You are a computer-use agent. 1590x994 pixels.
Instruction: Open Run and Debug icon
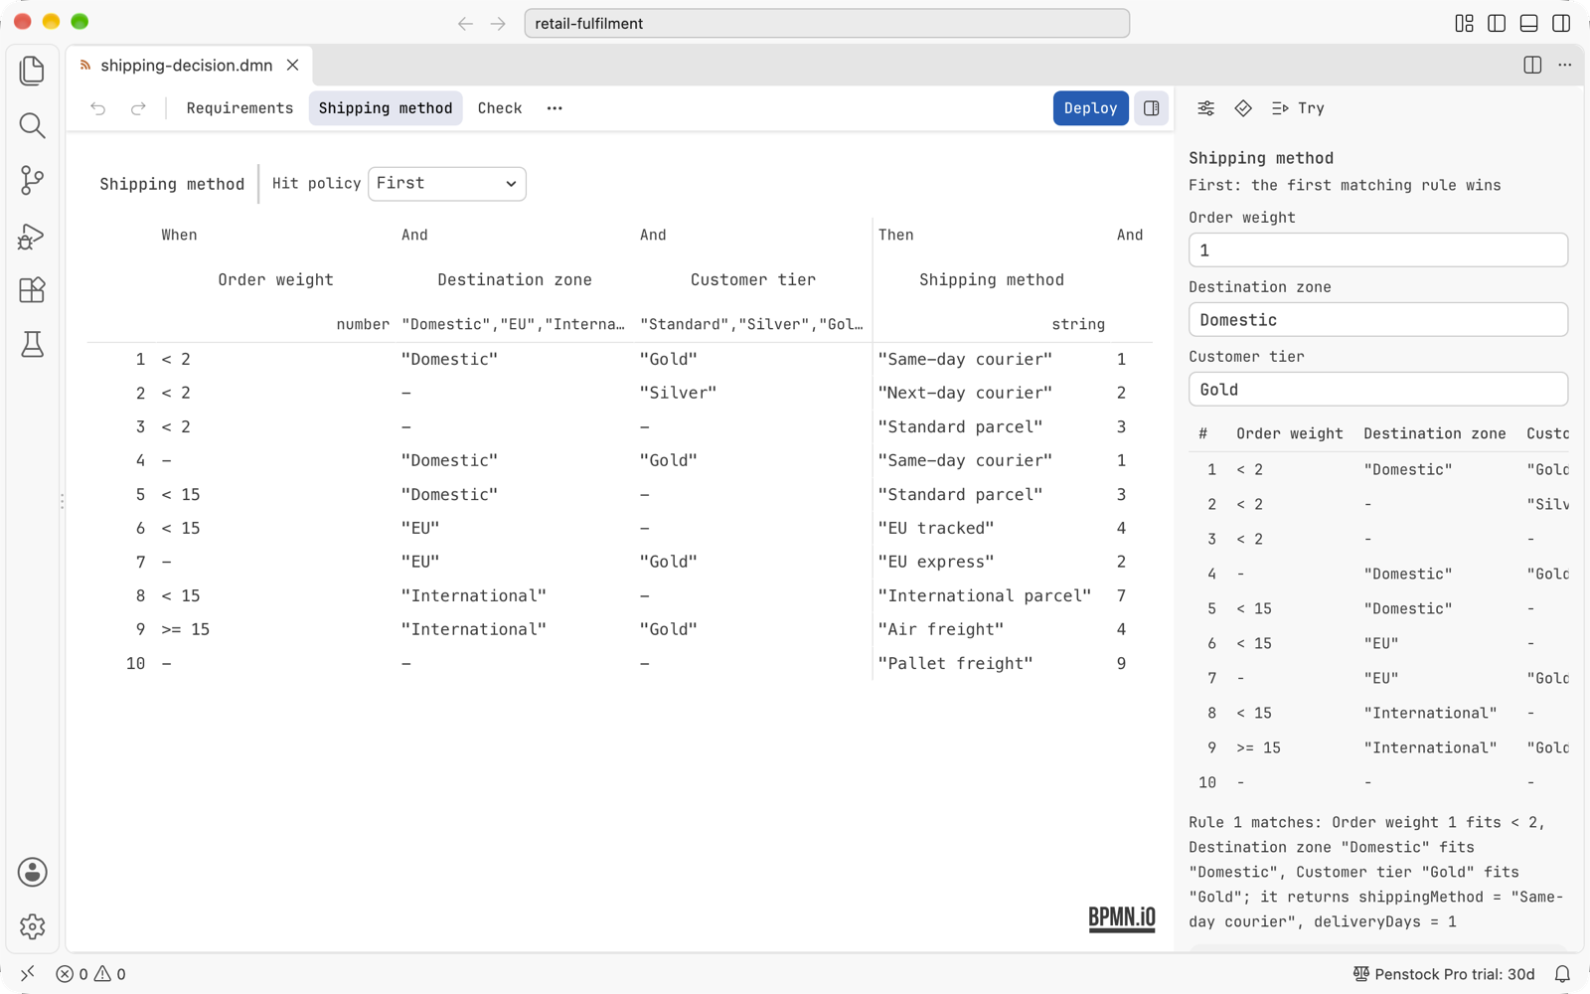[32, 236]
